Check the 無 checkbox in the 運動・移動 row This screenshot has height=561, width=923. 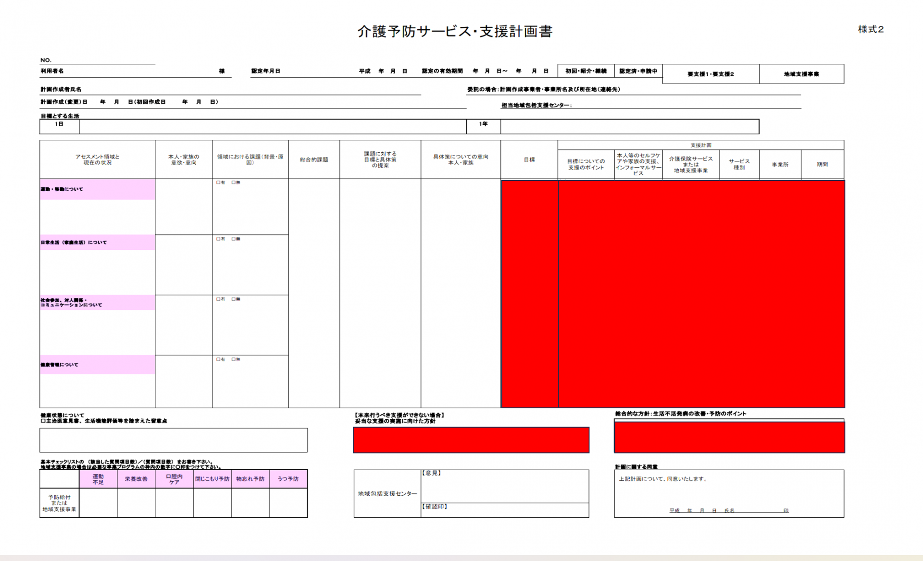(x=233, y=183)
